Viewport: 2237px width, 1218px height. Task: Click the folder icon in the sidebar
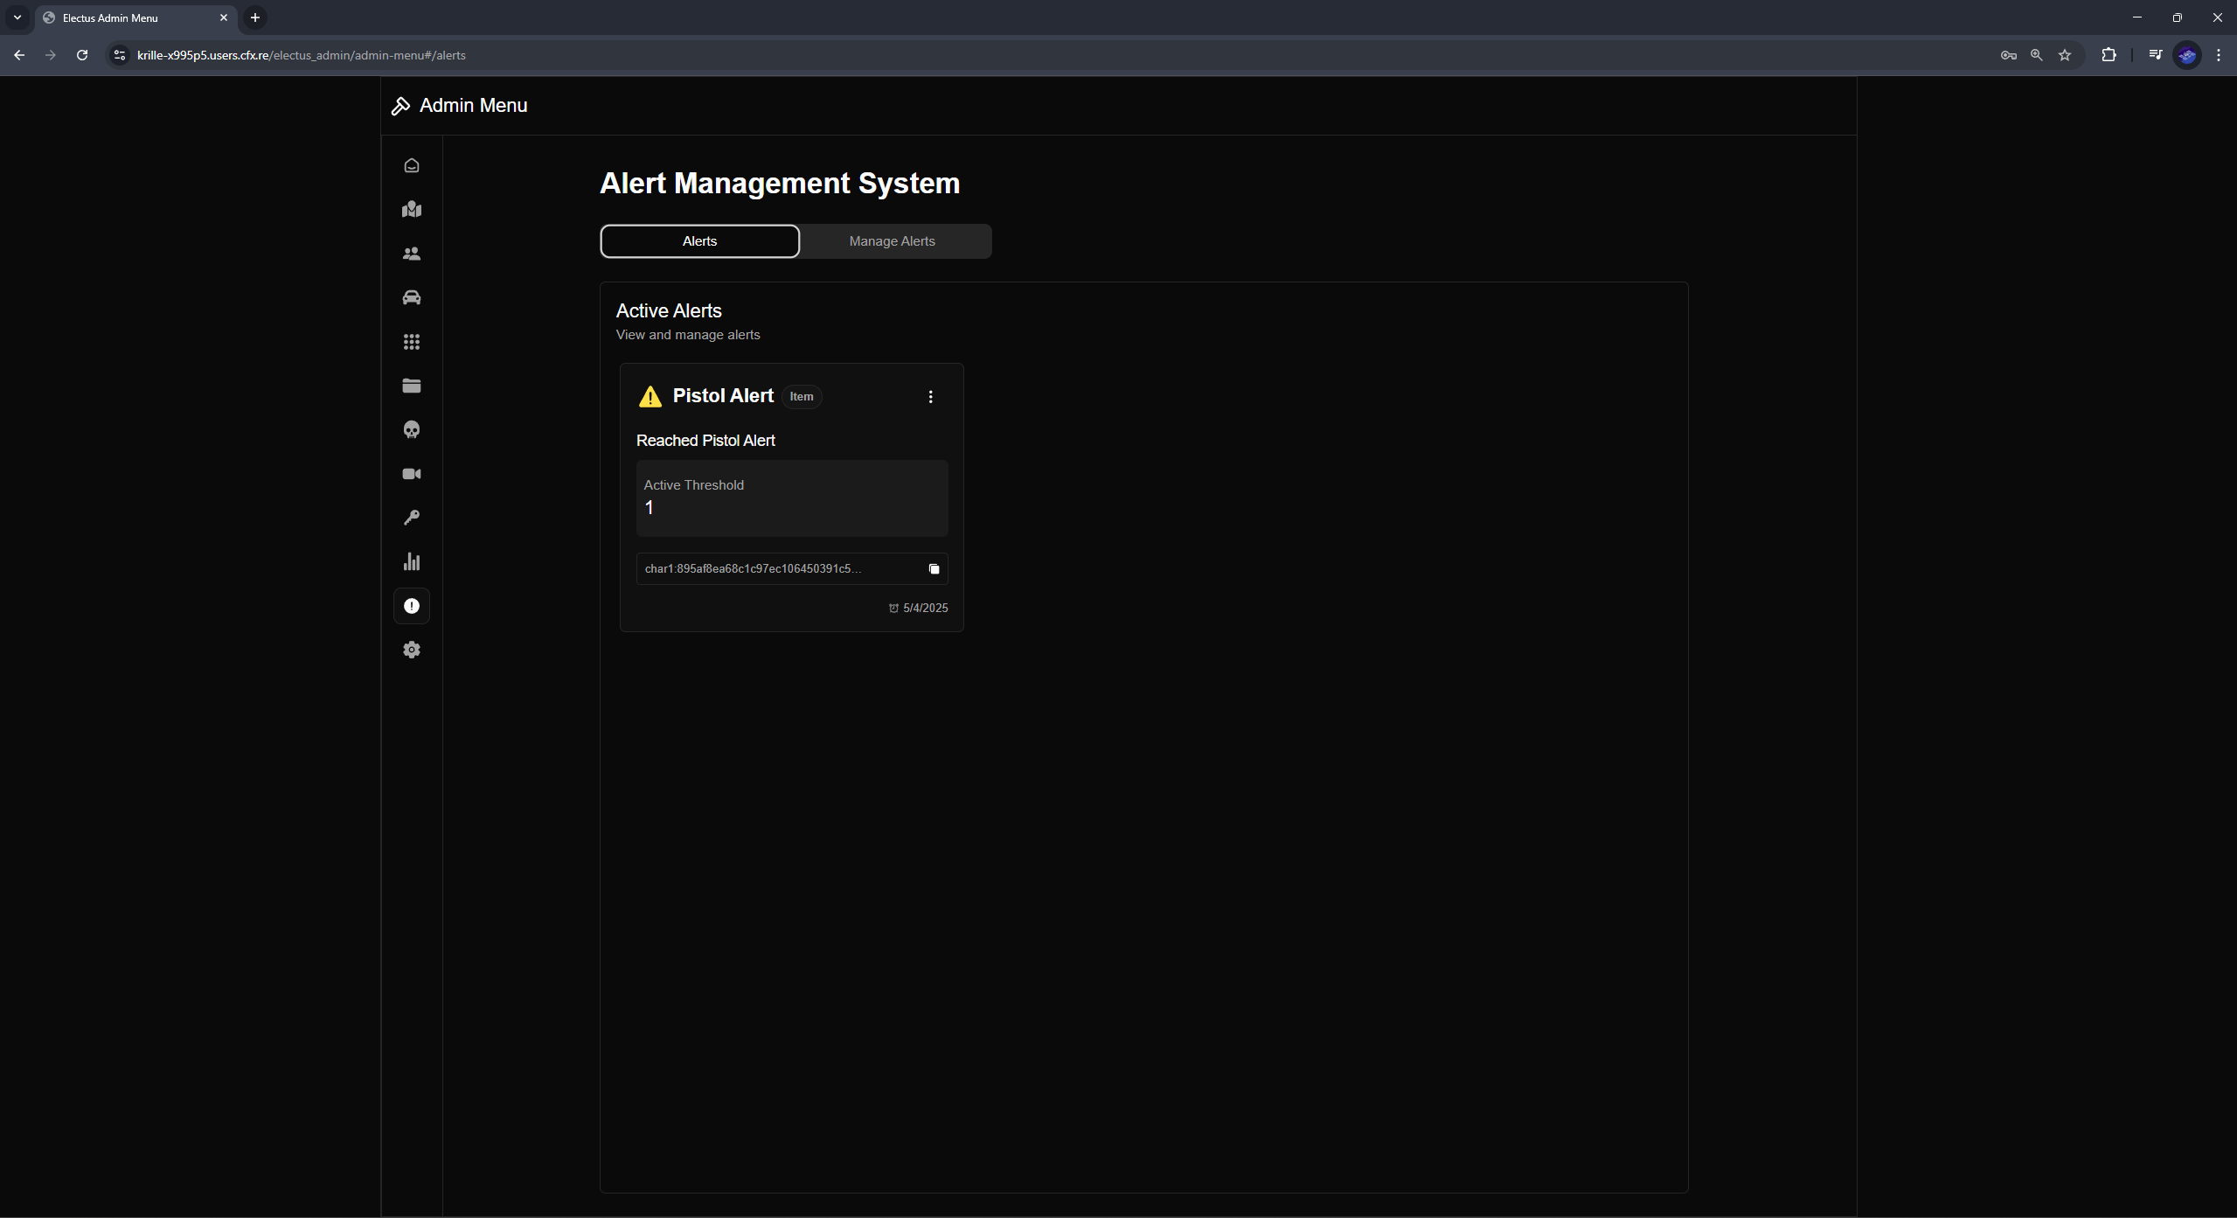coord(411,386)
